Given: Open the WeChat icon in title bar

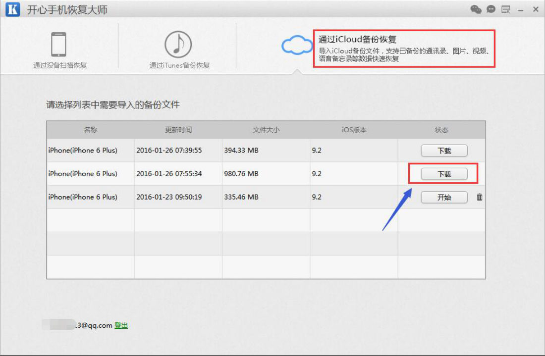Looking at the screenshot, I should [476, 9].
